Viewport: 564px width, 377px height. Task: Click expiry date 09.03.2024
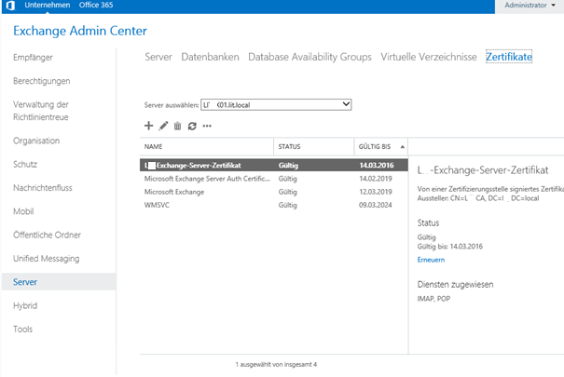376,205
